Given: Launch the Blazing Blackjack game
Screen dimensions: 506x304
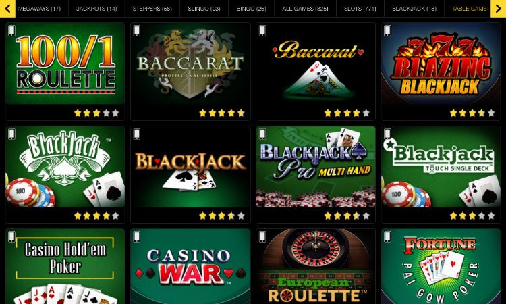Looking at the screenshot, I should [x=441, y=64].
